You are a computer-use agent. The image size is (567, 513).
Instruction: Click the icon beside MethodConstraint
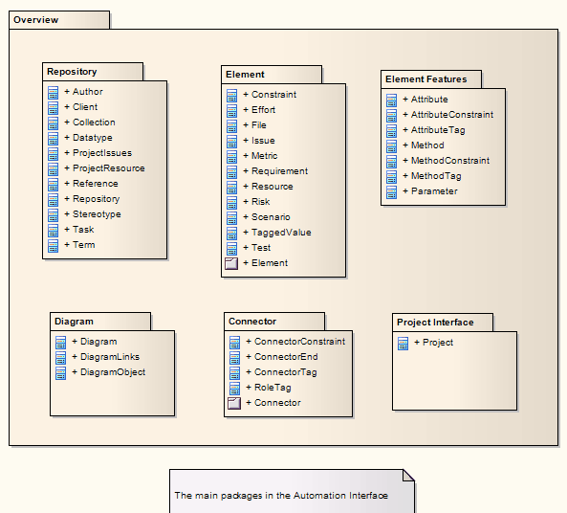[391, 161]
